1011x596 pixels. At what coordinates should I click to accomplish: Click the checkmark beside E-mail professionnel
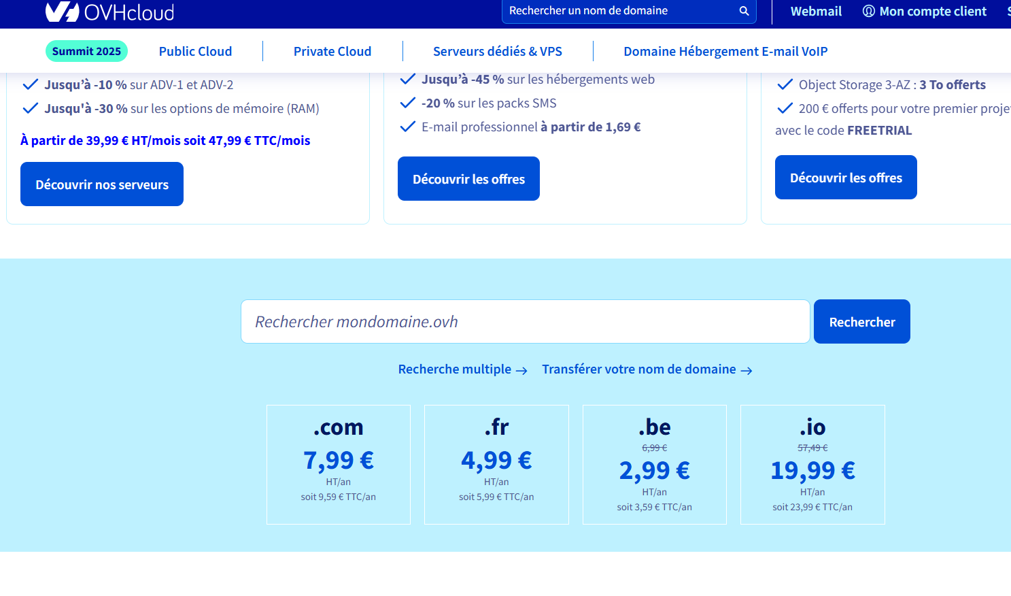(x=408, y=125)
